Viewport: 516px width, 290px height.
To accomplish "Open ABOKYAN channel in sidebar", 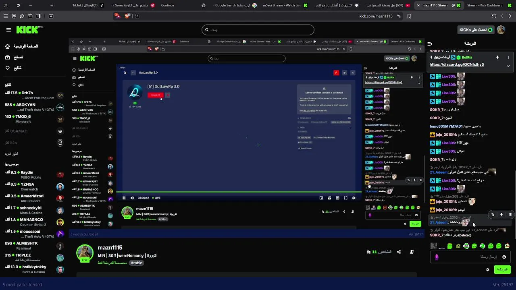I will click(34, 107).
